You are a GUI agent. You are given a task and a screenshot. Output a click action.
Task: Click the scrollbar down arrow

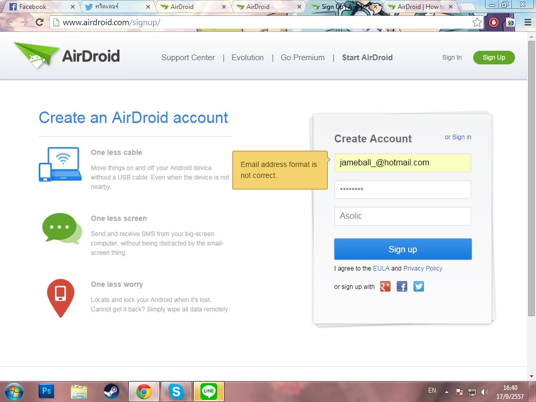(531, 376)
